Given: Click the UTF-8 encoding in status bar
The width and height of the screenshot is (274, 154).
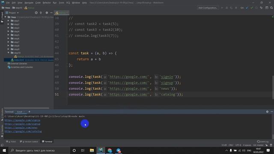Looking at the screenshot, I should coord(238,145).
